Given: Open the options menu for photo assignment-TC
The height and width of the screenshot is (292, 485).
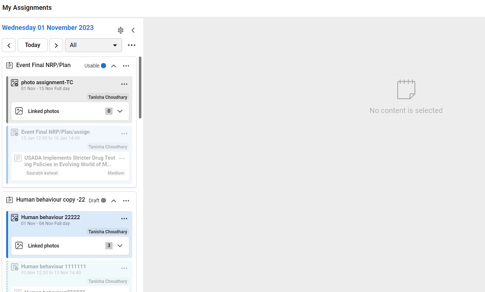Looking at the screenshot, I should coord(124,84).
